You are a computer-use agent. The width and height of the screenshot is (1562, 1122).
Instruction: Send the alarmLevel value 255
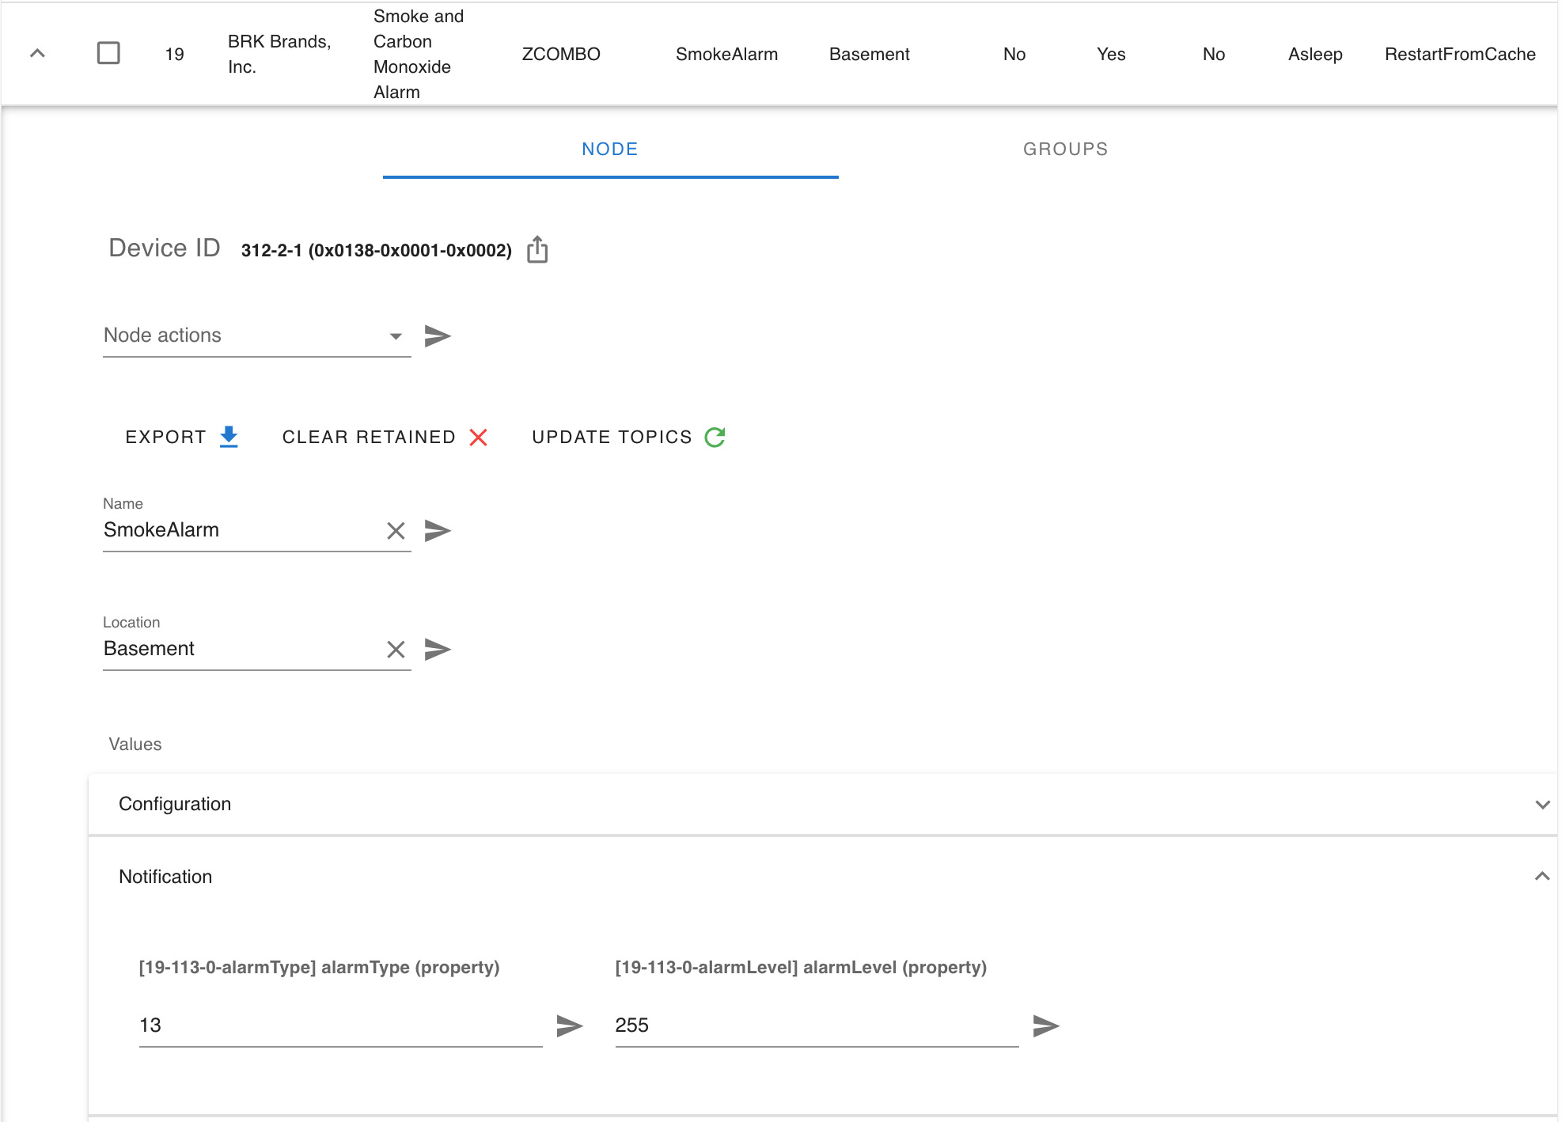tap(1046, 1026)
